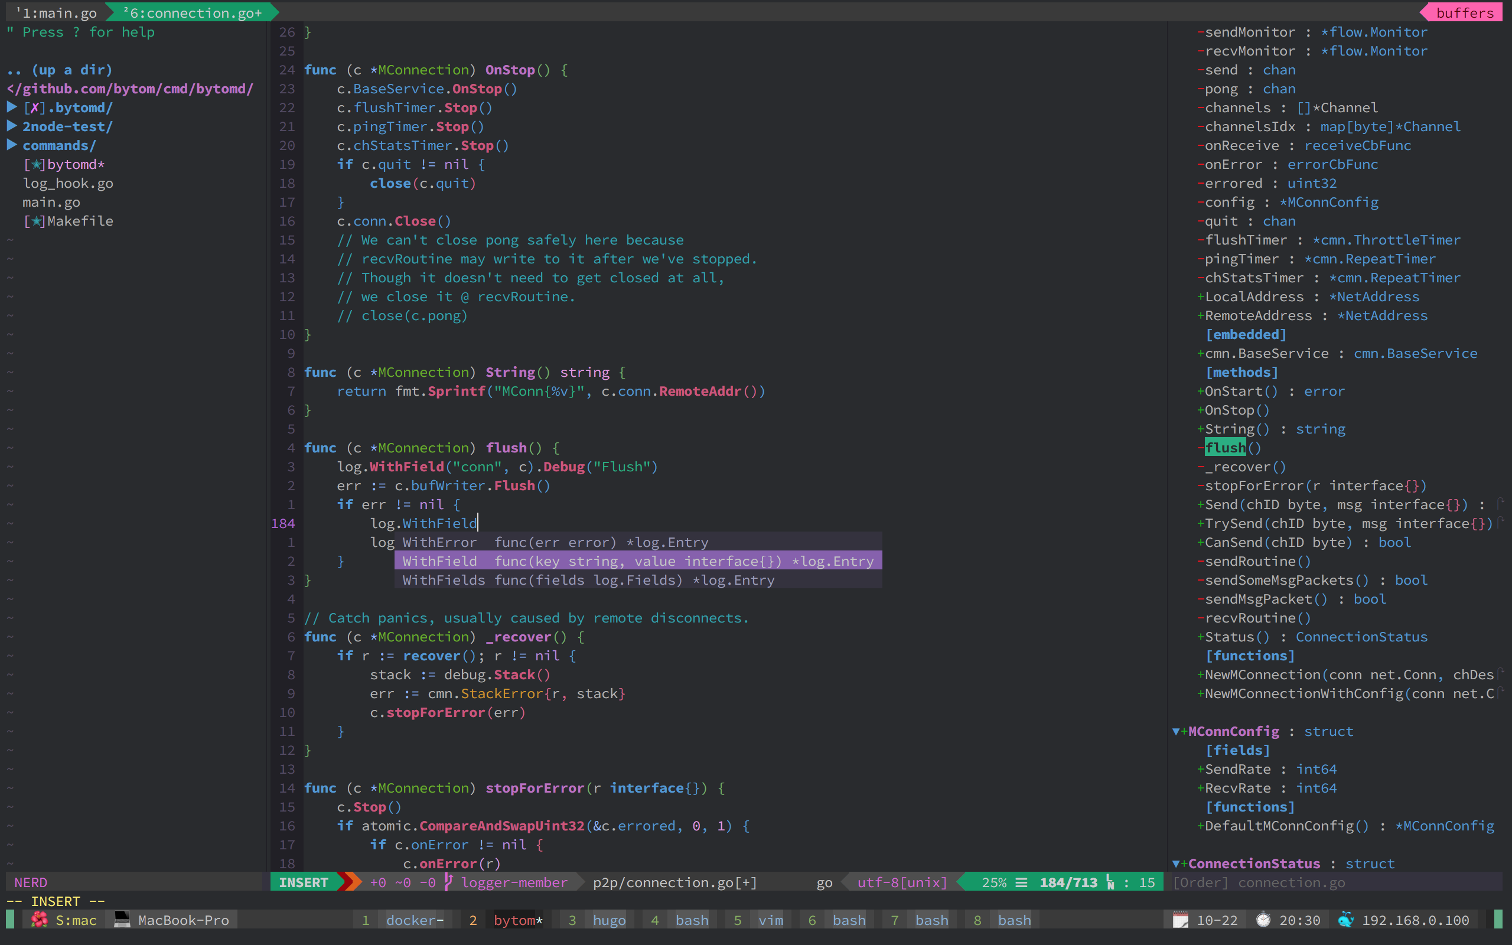Expand the 2node-test/ directory
The height and width of the screenshot is (945, 1512).
coord(11,126)
